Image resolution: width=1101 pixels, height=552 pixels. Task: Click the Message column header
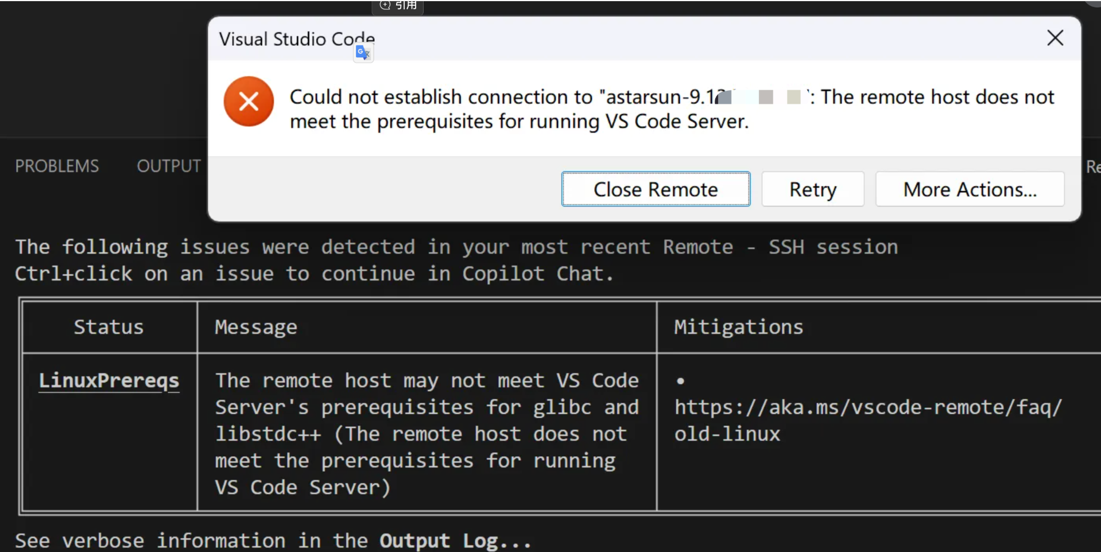tap(256, 327)
